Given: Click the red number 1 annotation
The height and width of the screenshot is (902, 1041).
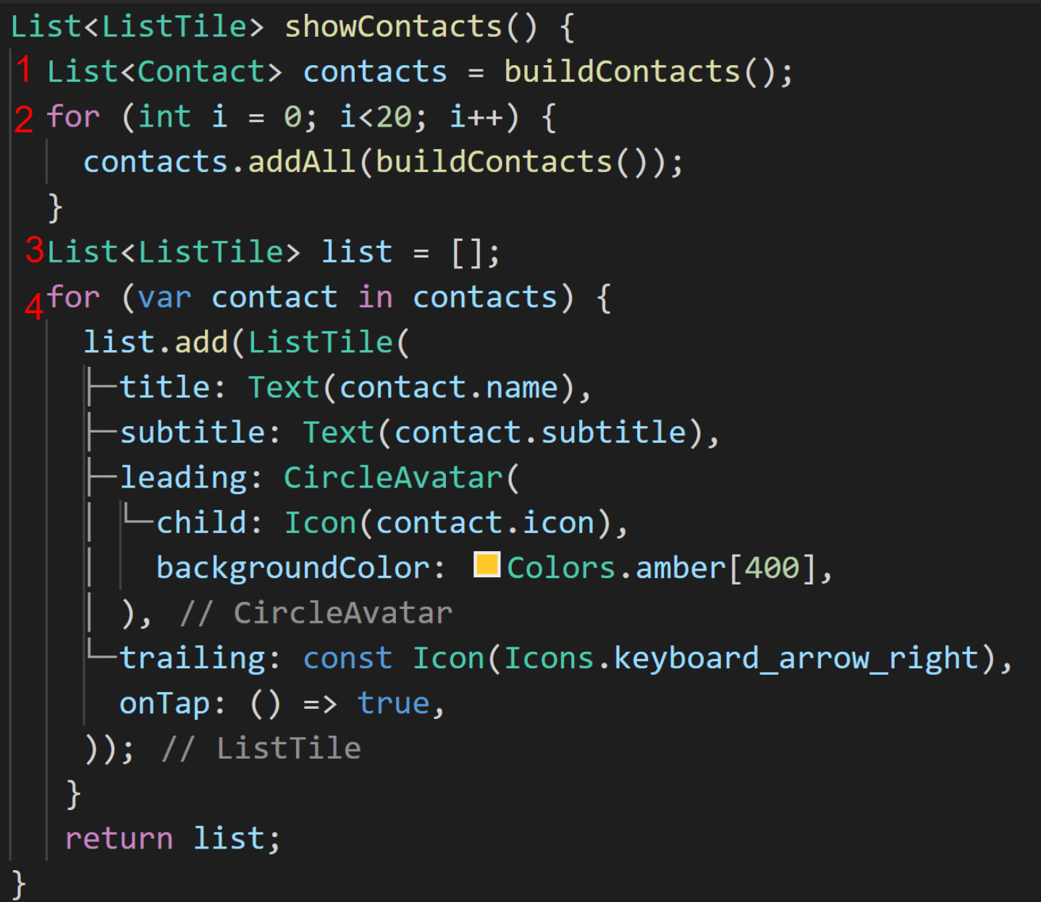Looking at the screenshot, I should tap(24, 70).
